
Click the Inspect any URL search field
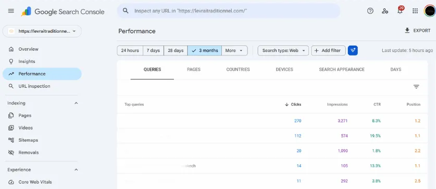click(x=229, y=11)
